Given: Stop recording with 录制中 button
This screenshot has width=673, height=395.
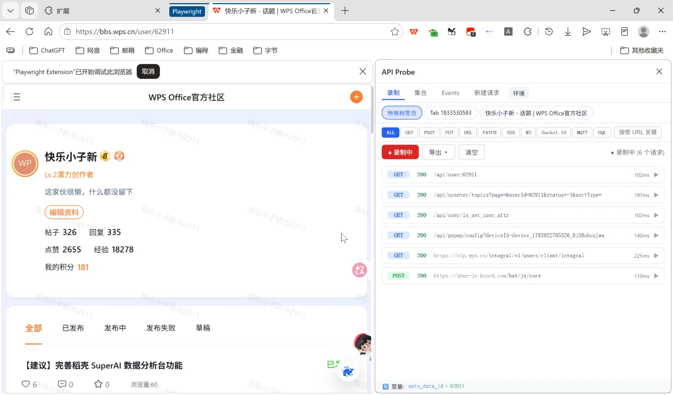Looking at the screenshot, I should (400, 152).
